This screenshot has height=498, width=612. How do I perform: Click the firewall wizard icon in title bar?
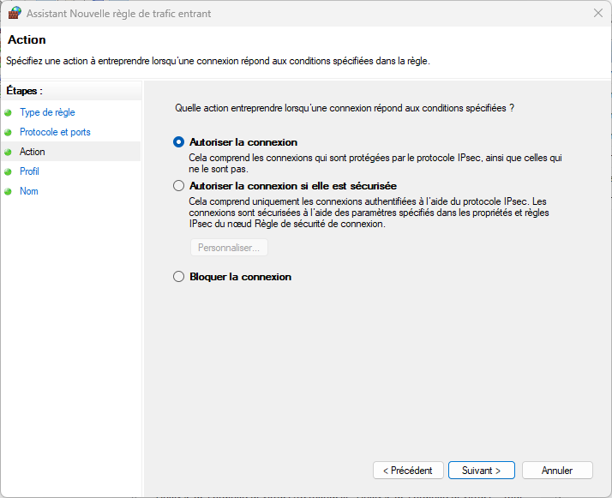(14, 14)
